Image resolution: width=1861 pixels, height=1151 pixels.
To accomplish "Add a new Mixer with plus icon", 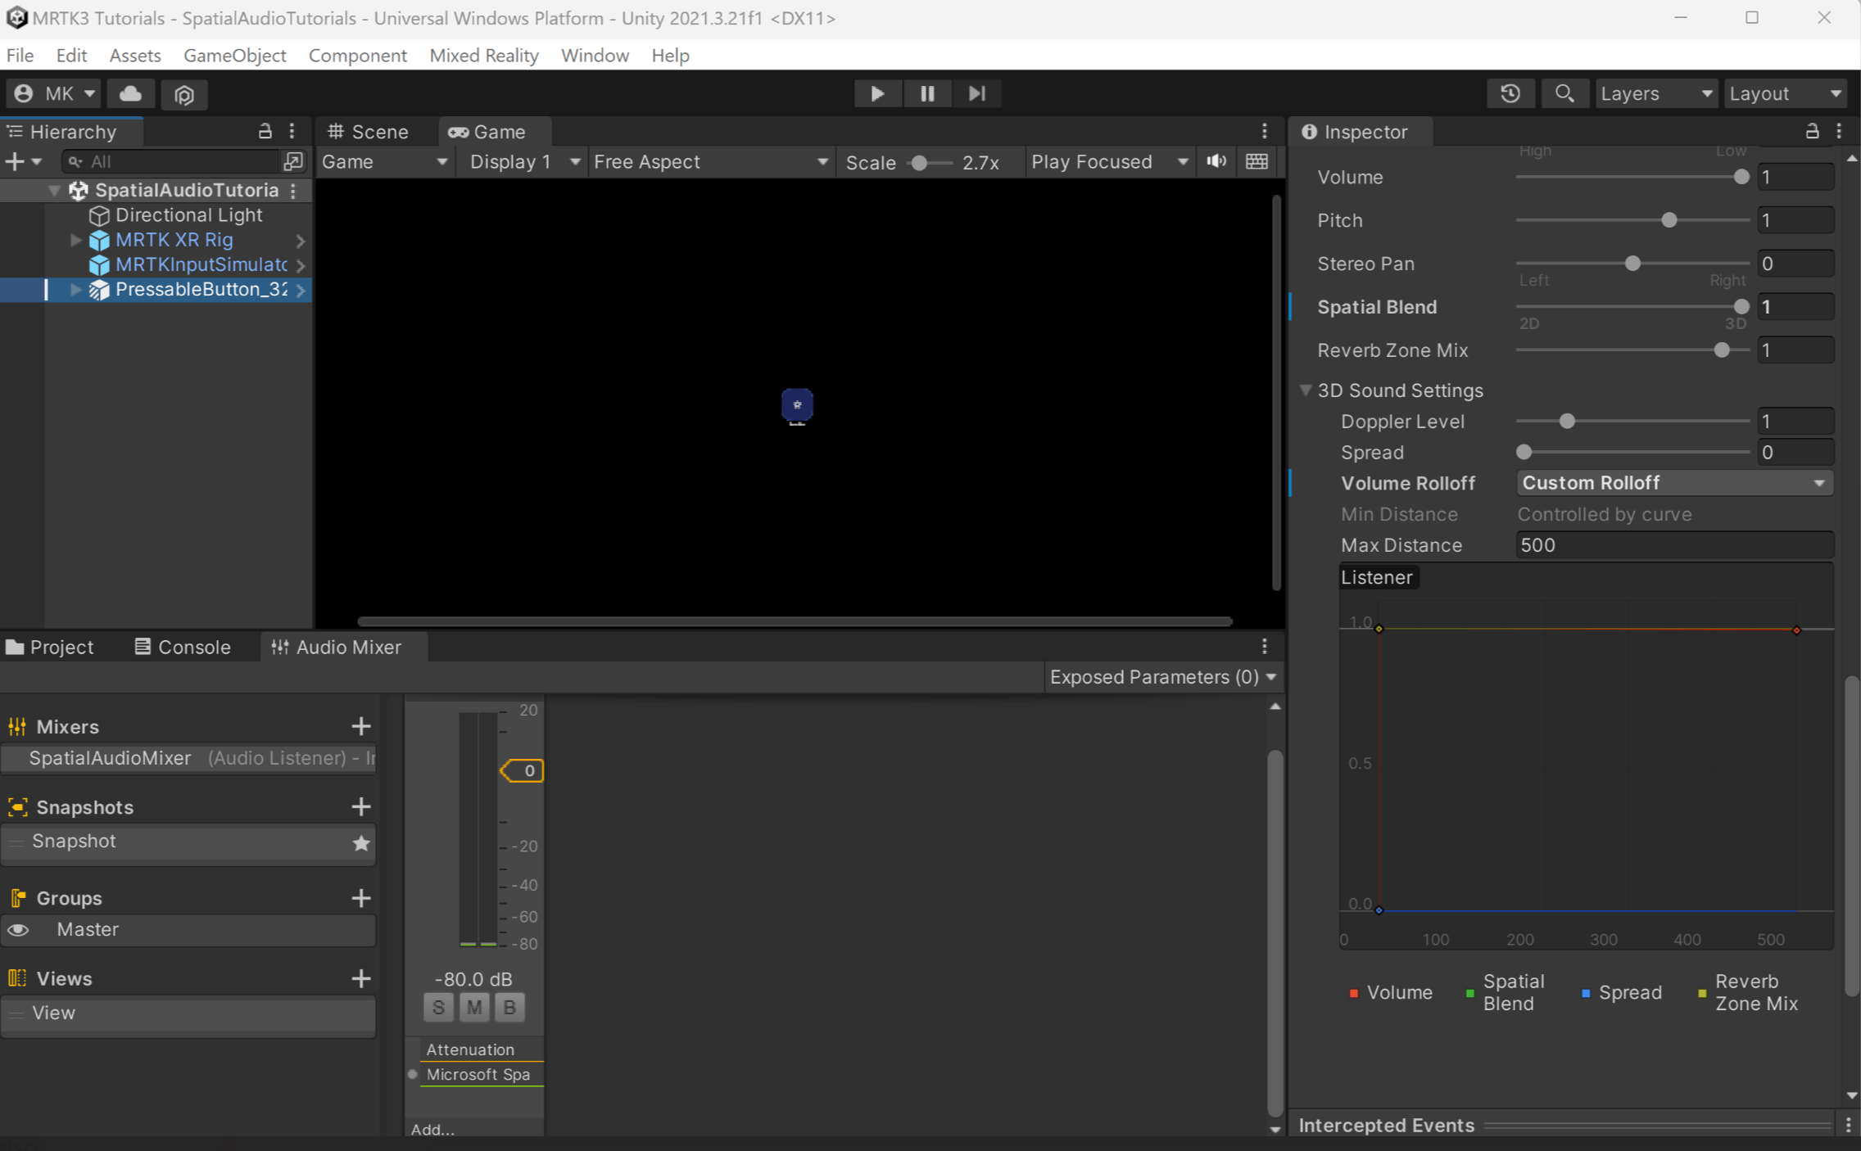I will pos(361,726).
